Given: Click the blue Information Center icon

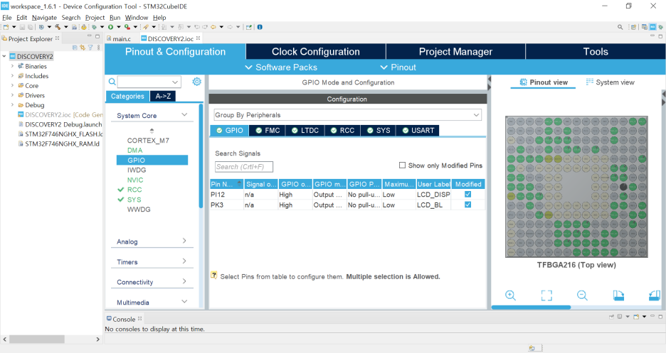Looking at the screenshot, I should (260, 27).
